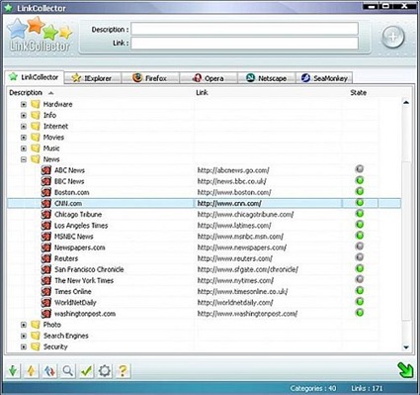Click the scrollbar up arrow
The height and width of the screenshot is (395, 420).
pos(406,103)
